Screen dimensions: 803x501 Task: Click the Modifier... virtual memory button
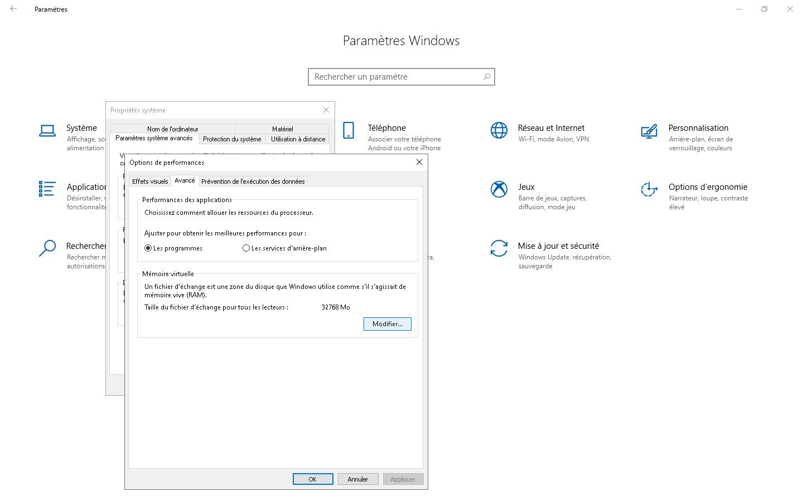(387, 324)
